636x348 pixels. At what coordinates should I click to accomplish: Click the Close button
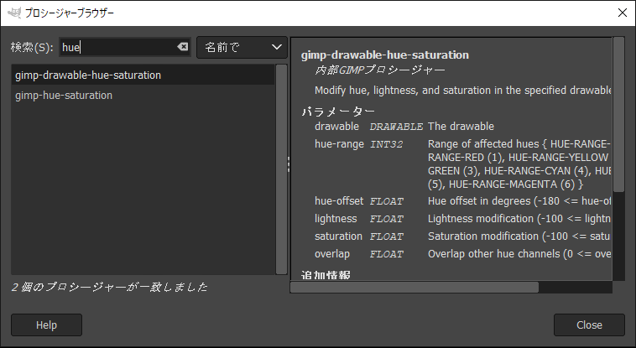[589, 325]
